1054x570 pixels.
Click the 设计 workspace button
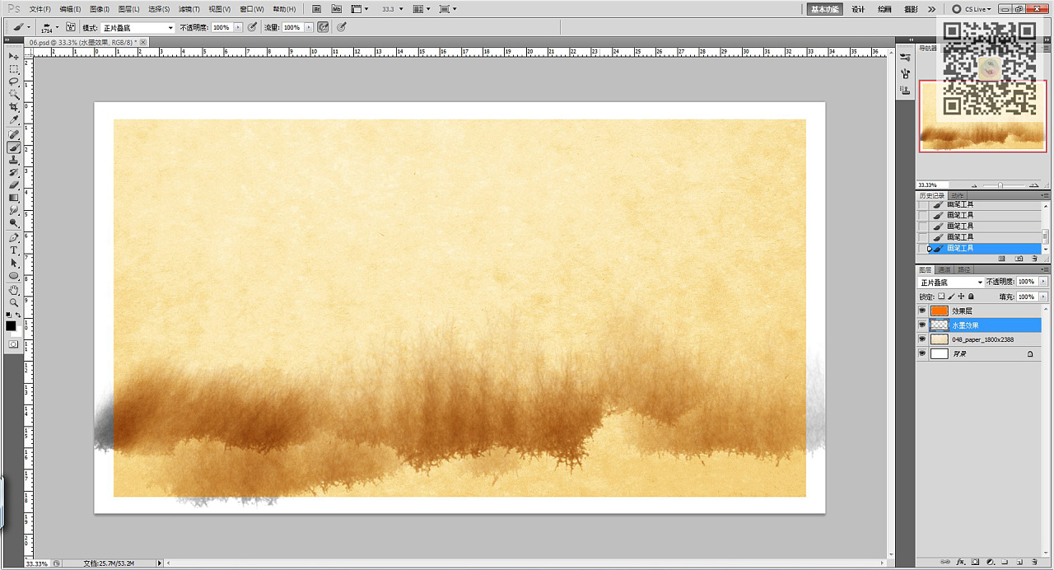[858, 9]
